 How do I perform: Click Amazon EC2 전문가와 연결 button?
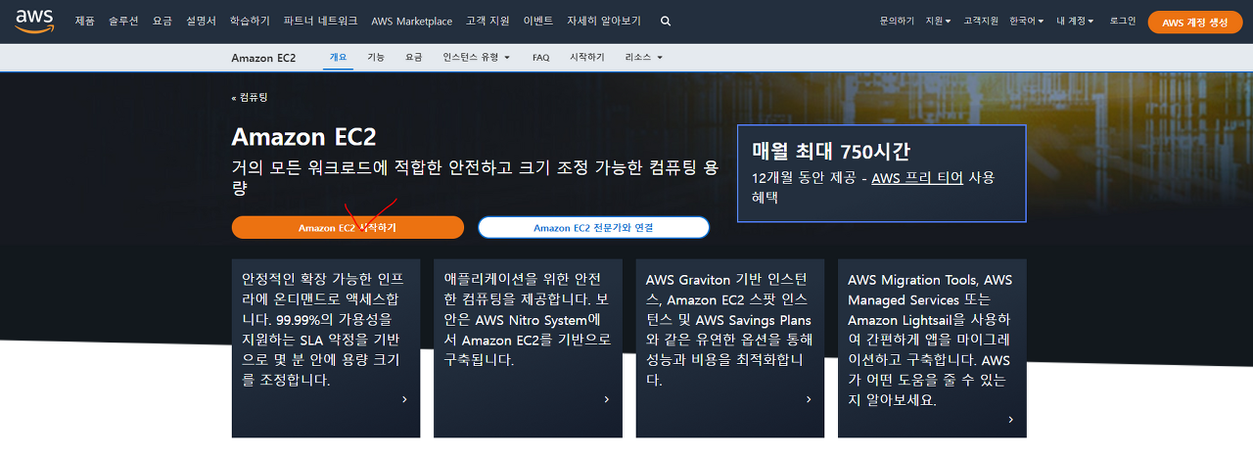point(593,227)
